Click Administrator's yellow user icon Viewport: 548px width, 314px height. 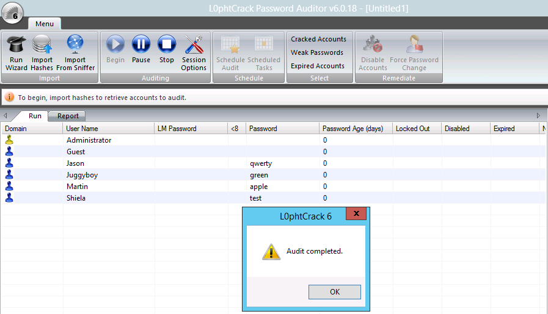(x=9, y=140)
